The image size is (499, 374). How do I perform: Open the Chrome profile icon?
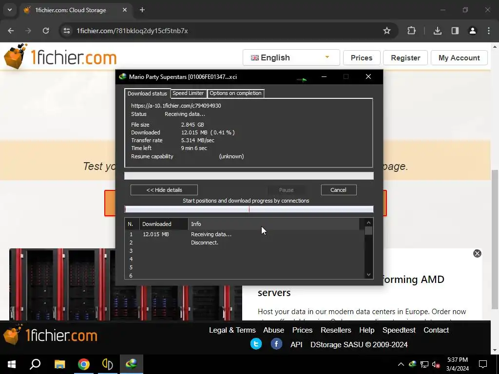pos(473,31)
